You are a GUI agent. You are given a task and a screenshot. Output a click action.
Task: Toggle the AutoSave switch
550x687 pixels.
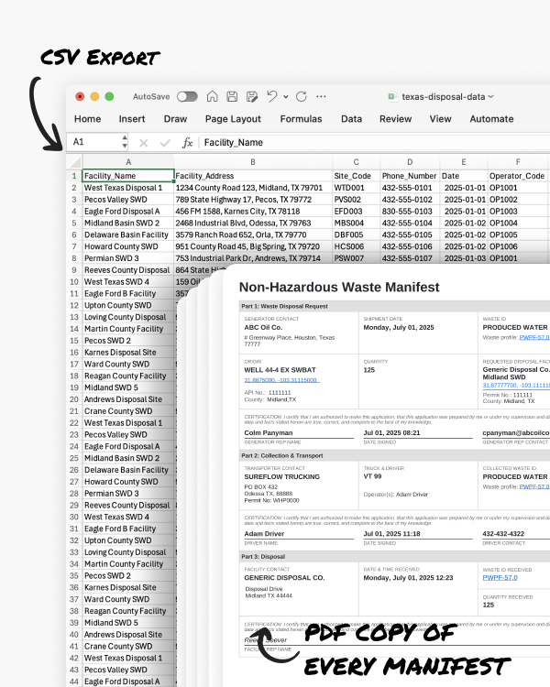click(x=187, y=96)
